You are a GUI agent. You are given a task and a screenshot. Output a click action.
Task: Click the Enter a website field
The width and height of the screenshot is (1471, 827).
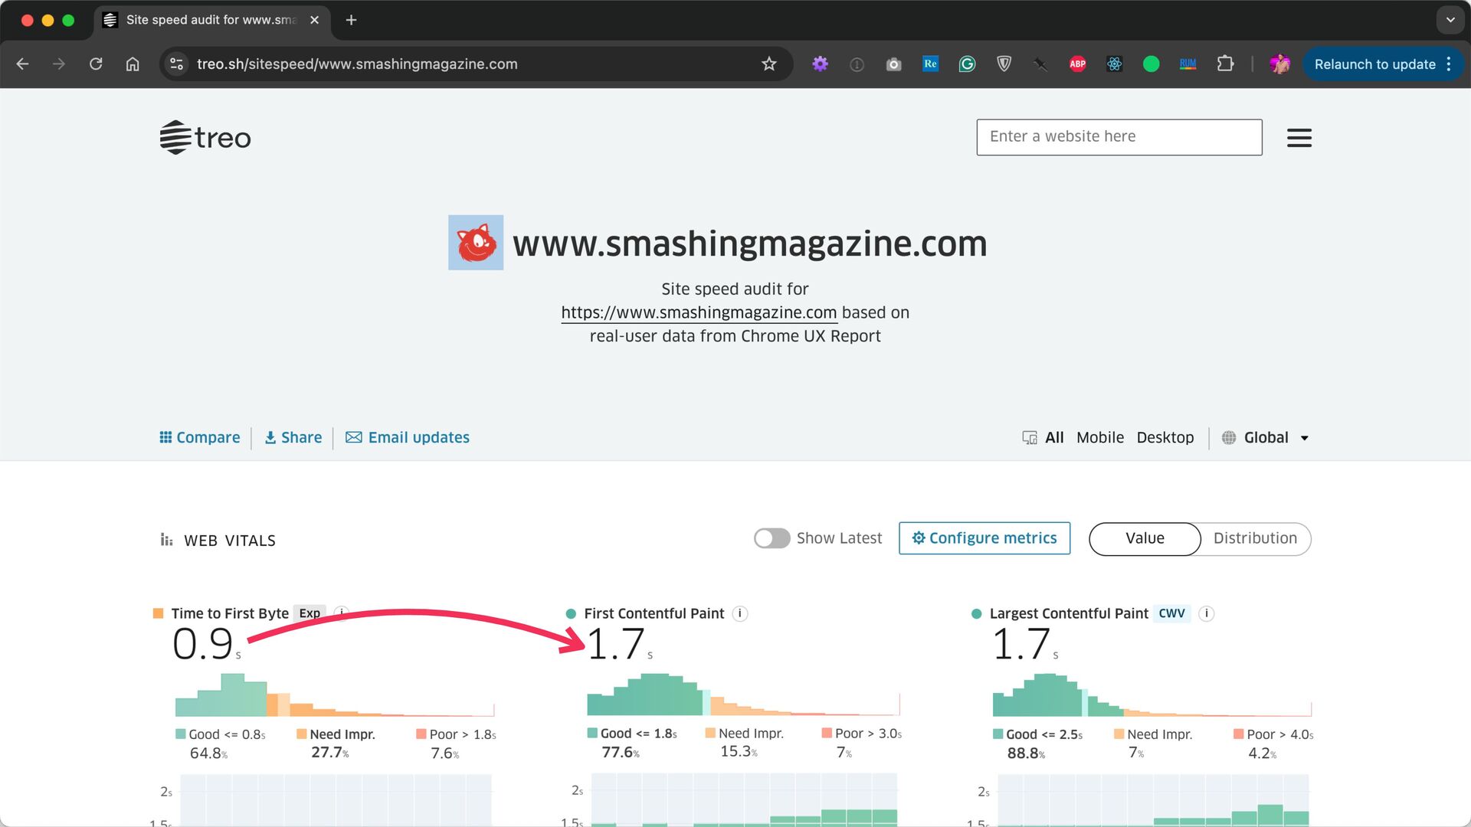click(x=1119, y=137)
